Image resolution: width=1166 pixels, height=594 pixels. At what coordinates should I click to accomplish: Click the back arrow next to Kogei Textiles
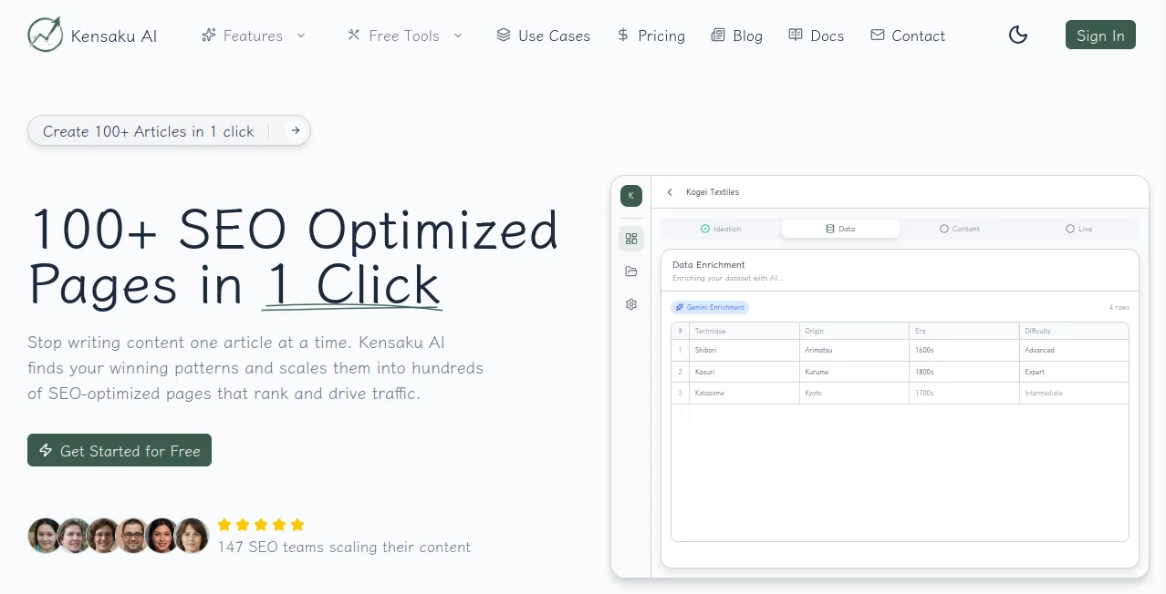pyautogui.click(x=670, y=192)
